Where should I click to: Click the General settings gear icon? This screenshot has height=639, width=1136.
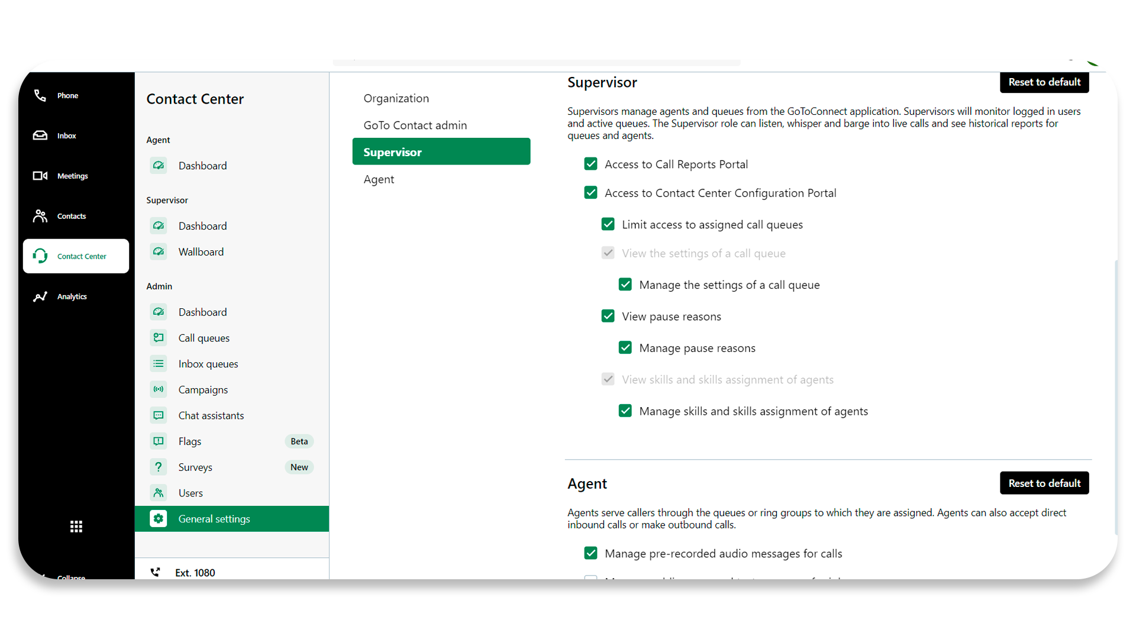[x=159, y=519]
